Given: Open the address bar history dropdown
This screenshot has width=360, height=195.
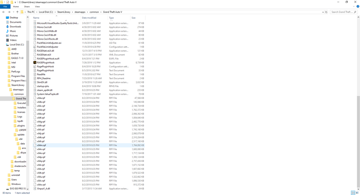Looking at the screenshot, I should pyautogui.click(x=323, y=12).
